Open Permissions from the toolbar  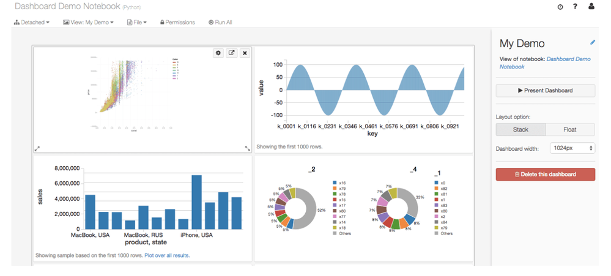click(177, 23)
